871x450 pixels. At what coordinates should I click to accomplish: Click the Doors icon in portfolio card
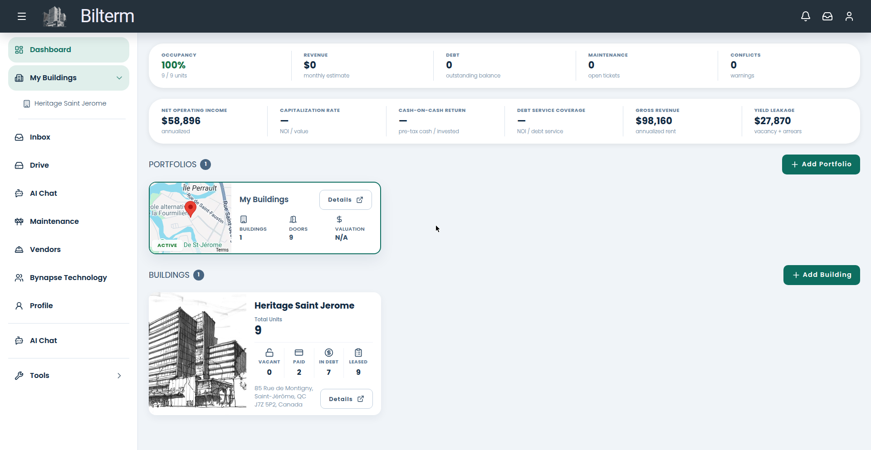pos(293,219)
